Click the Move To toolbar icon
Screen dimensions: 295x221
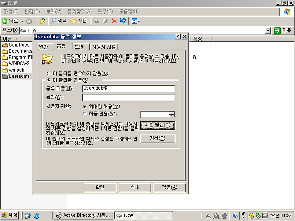(x=97, y=21)
